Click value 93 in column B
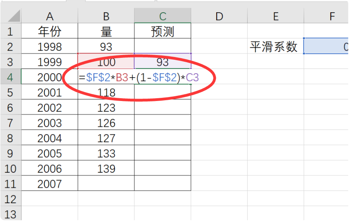 pyautogui.click(x=106, y=46)
